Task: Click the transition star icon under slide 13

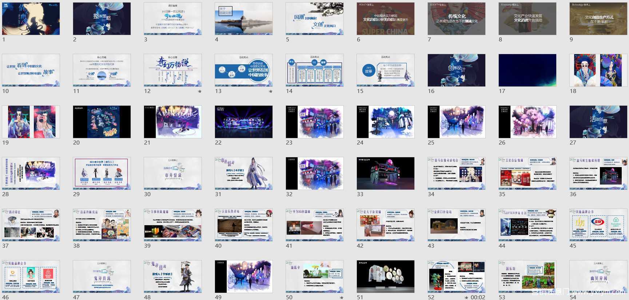Action: pyautogui.click(x=270, y=91)
